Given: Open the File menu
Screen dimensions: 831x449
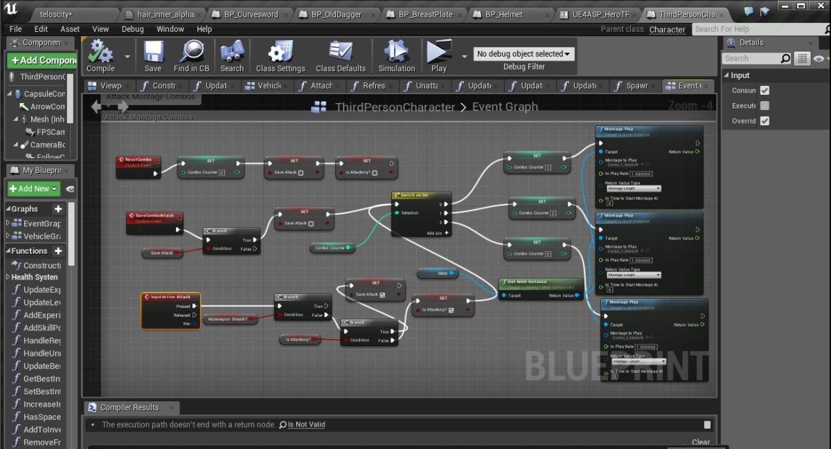Looking at the screenshot, I should tap(16, 29).
